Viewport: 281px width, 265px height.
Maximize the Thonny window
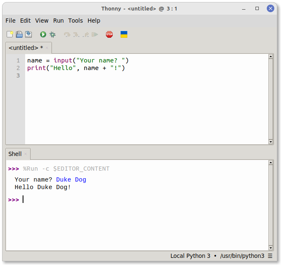pos(257,9)
